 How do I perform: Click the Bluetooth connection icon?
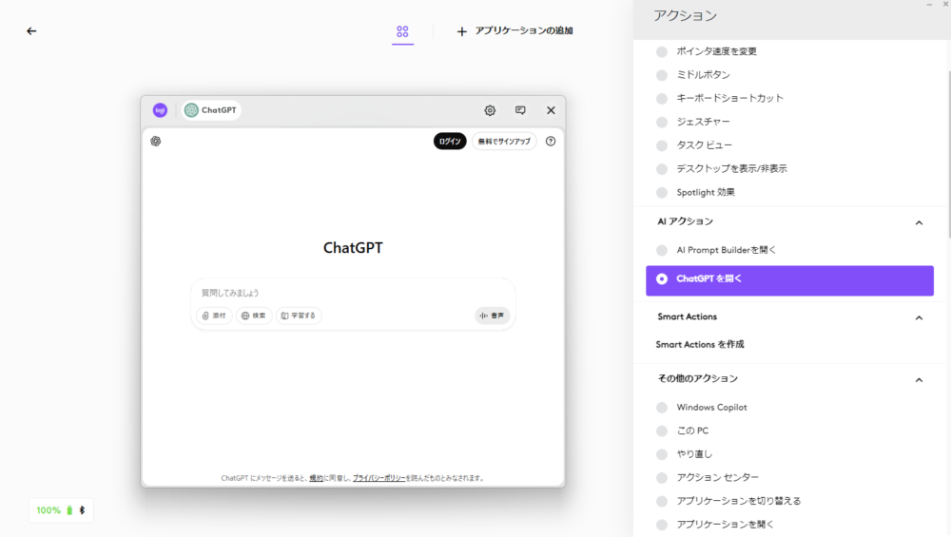click(x=83, y=510)
